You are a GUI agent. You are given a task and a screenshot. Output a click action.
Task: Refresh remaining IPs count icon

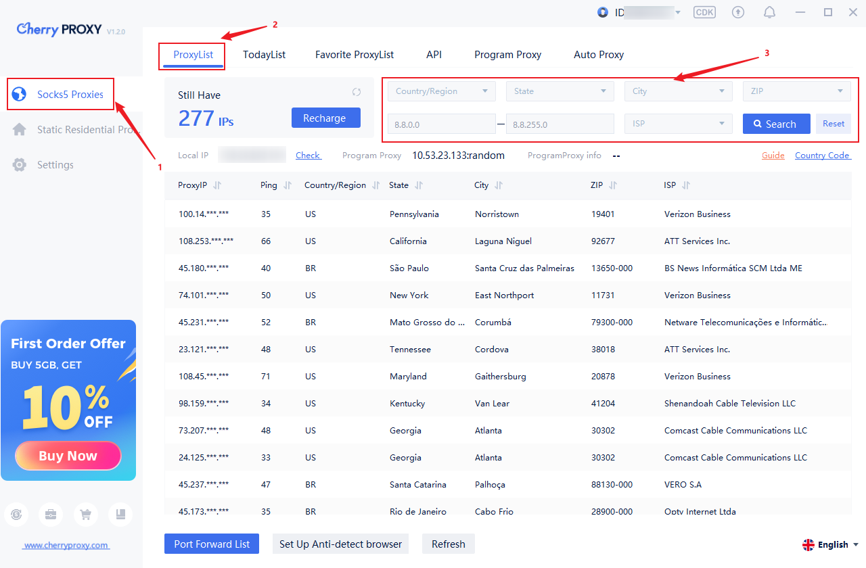point(357,93)
